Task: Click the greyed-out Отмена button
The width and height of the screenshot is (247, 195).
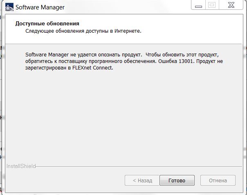Action: (218, 180)
